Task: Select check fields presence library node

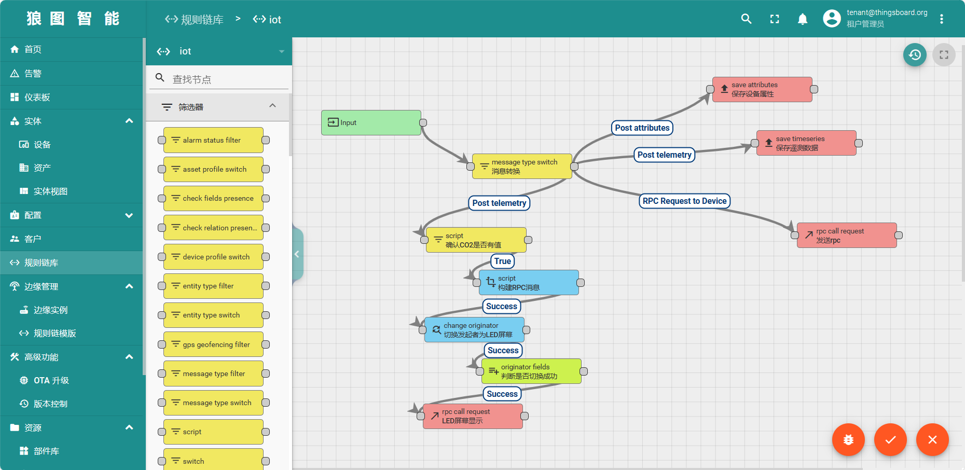Action: coord(213,198)
